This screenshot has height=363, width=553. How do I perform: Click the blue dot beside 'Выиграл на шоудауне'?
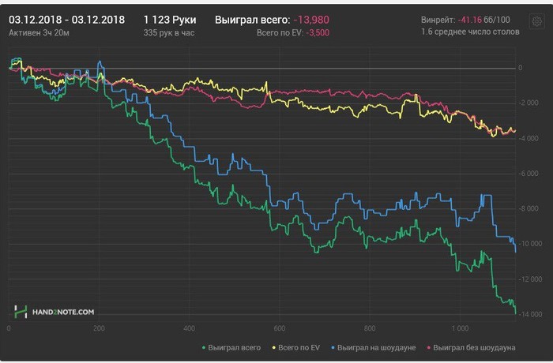[335, 347]
